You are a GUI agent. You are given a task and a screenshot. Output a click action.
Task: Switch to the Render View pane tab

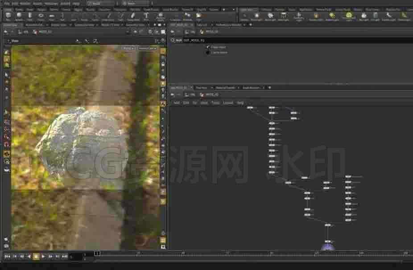click(58, 25)
